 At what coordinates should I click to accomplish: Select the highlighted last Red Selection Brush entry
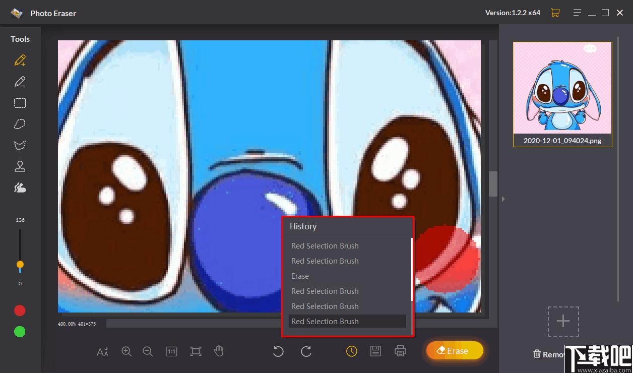347,322
